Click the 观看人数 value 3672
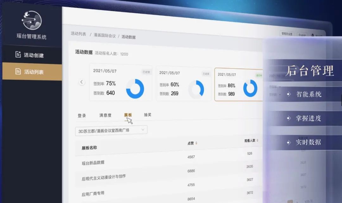Screen dimensions: 342x203 point(250,193)
